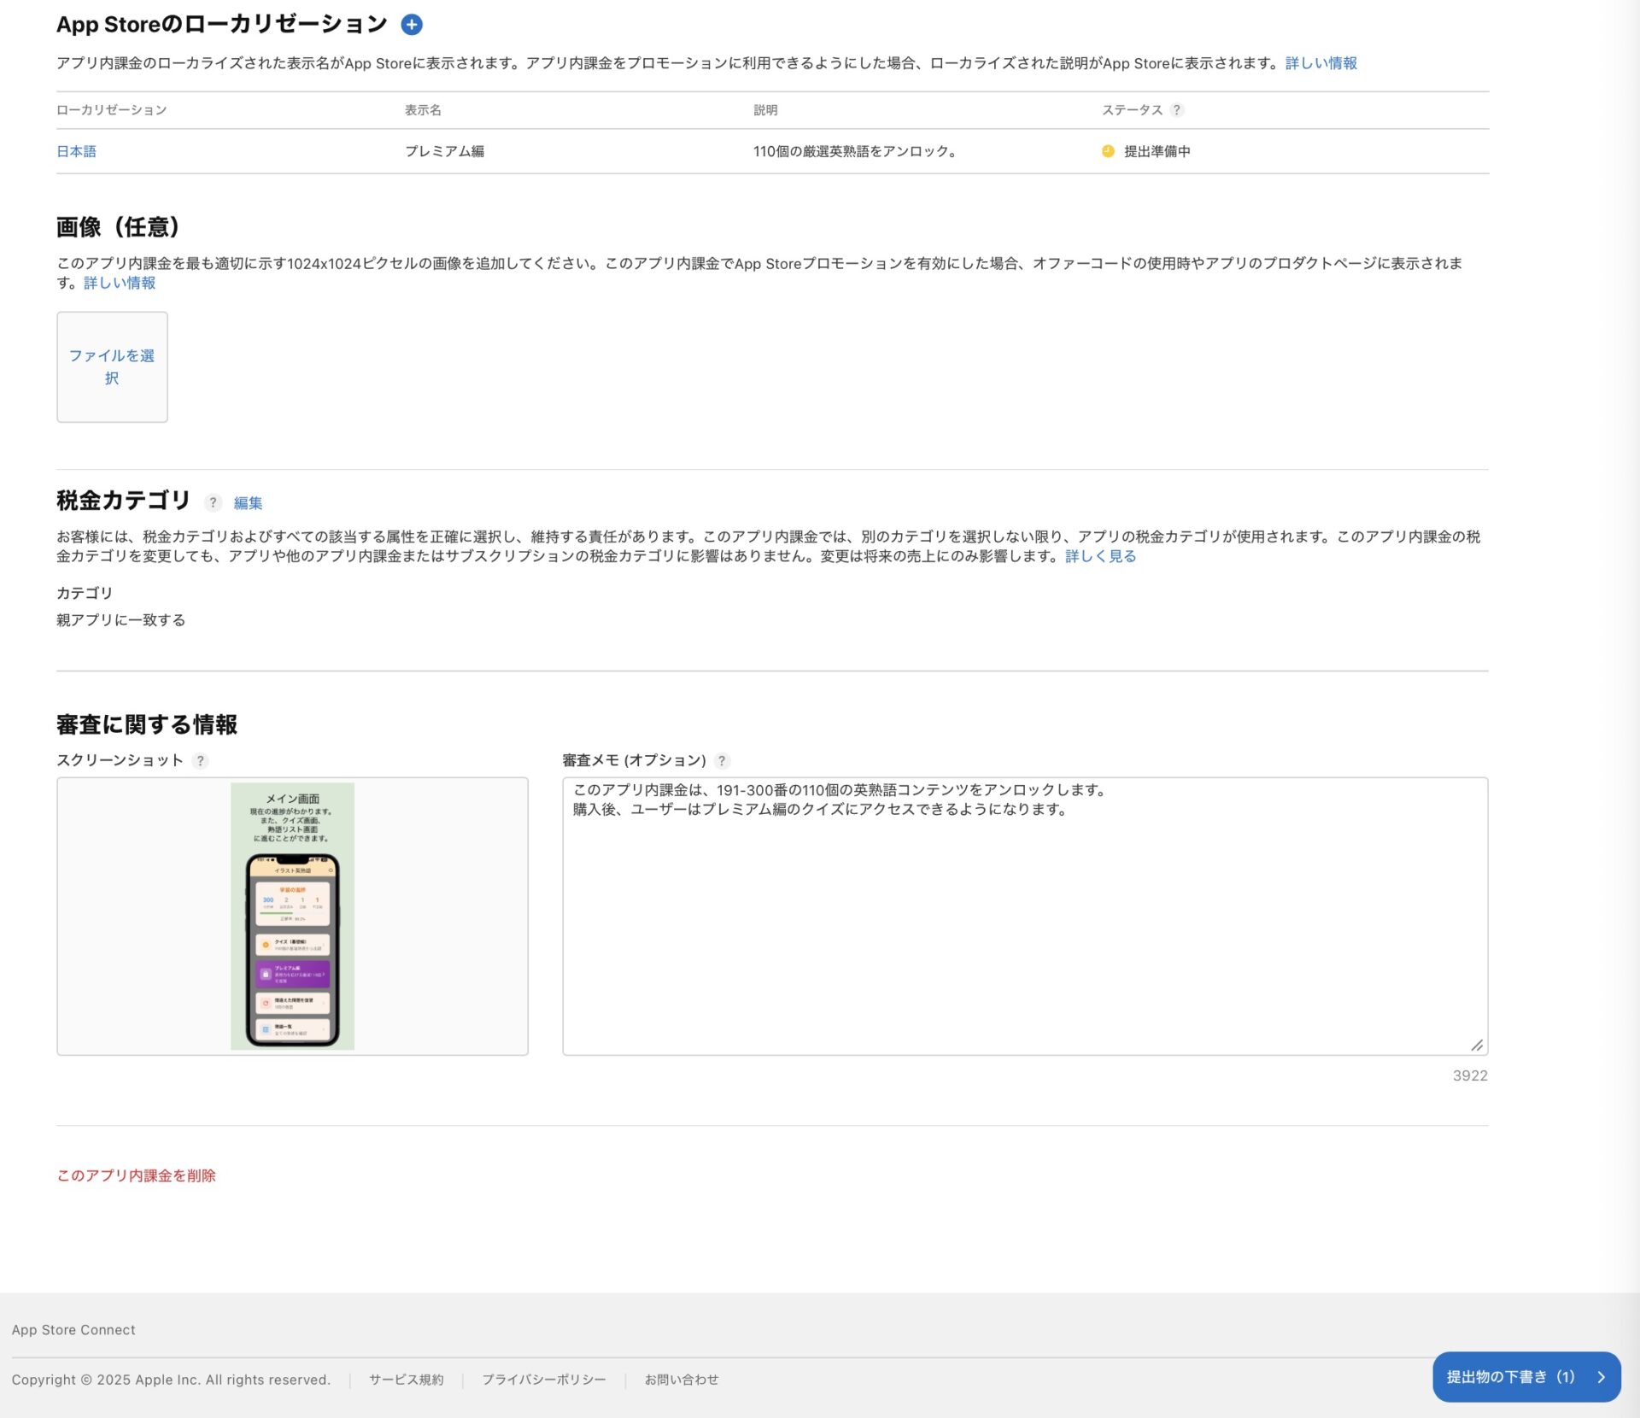Click help icon next to スクリーンショット label

[200, 760]
